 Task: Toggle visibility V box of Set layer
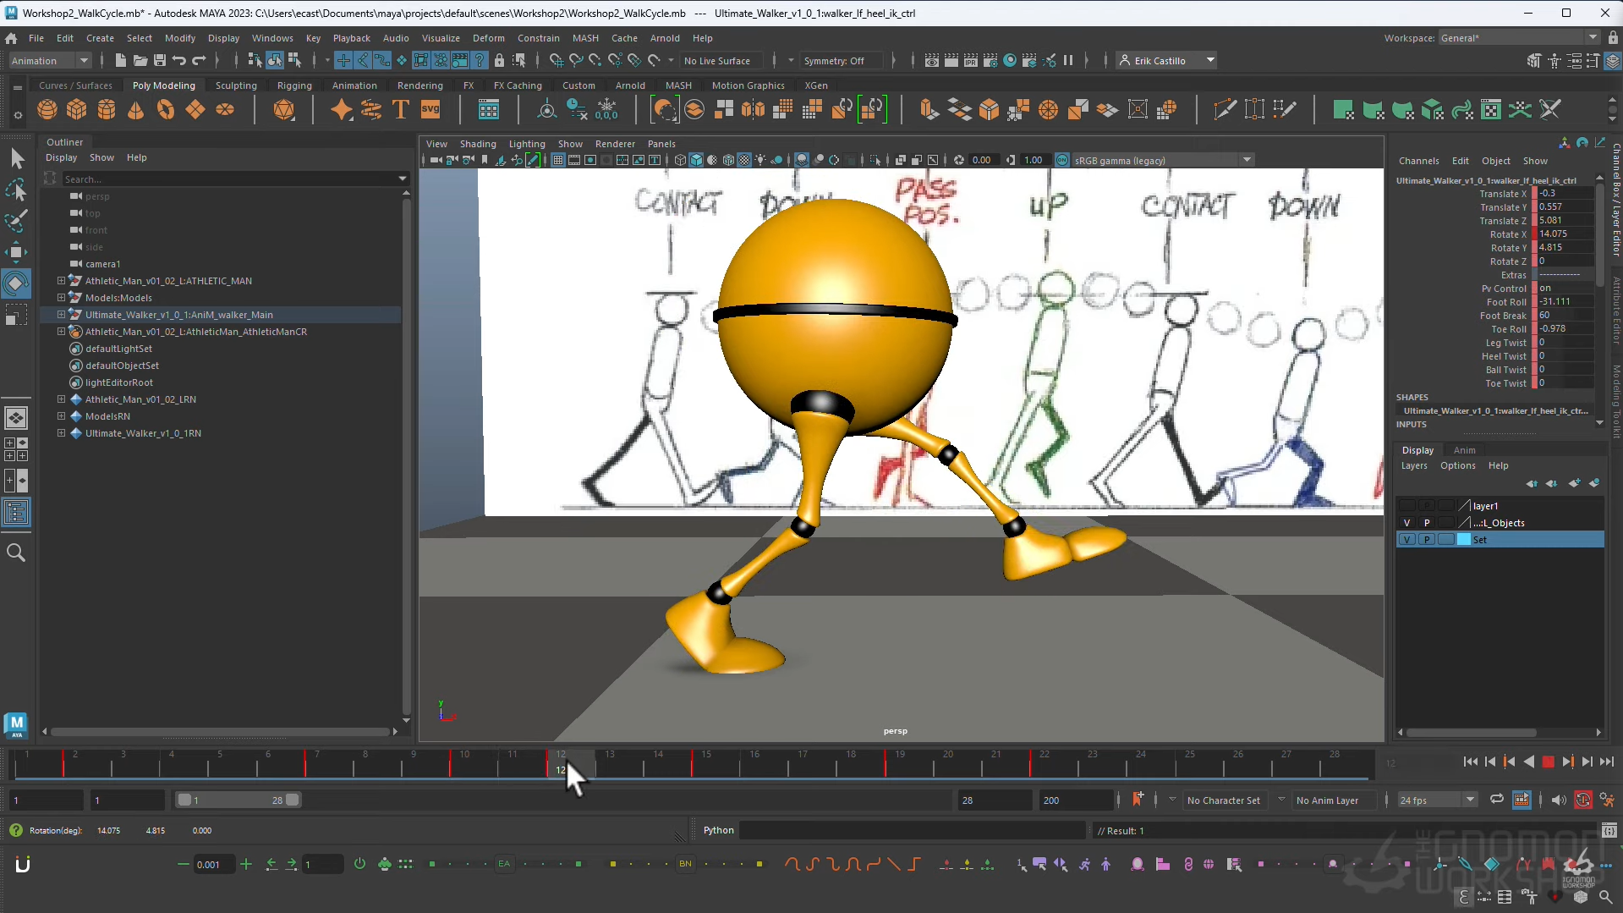tap(1406, 540)
